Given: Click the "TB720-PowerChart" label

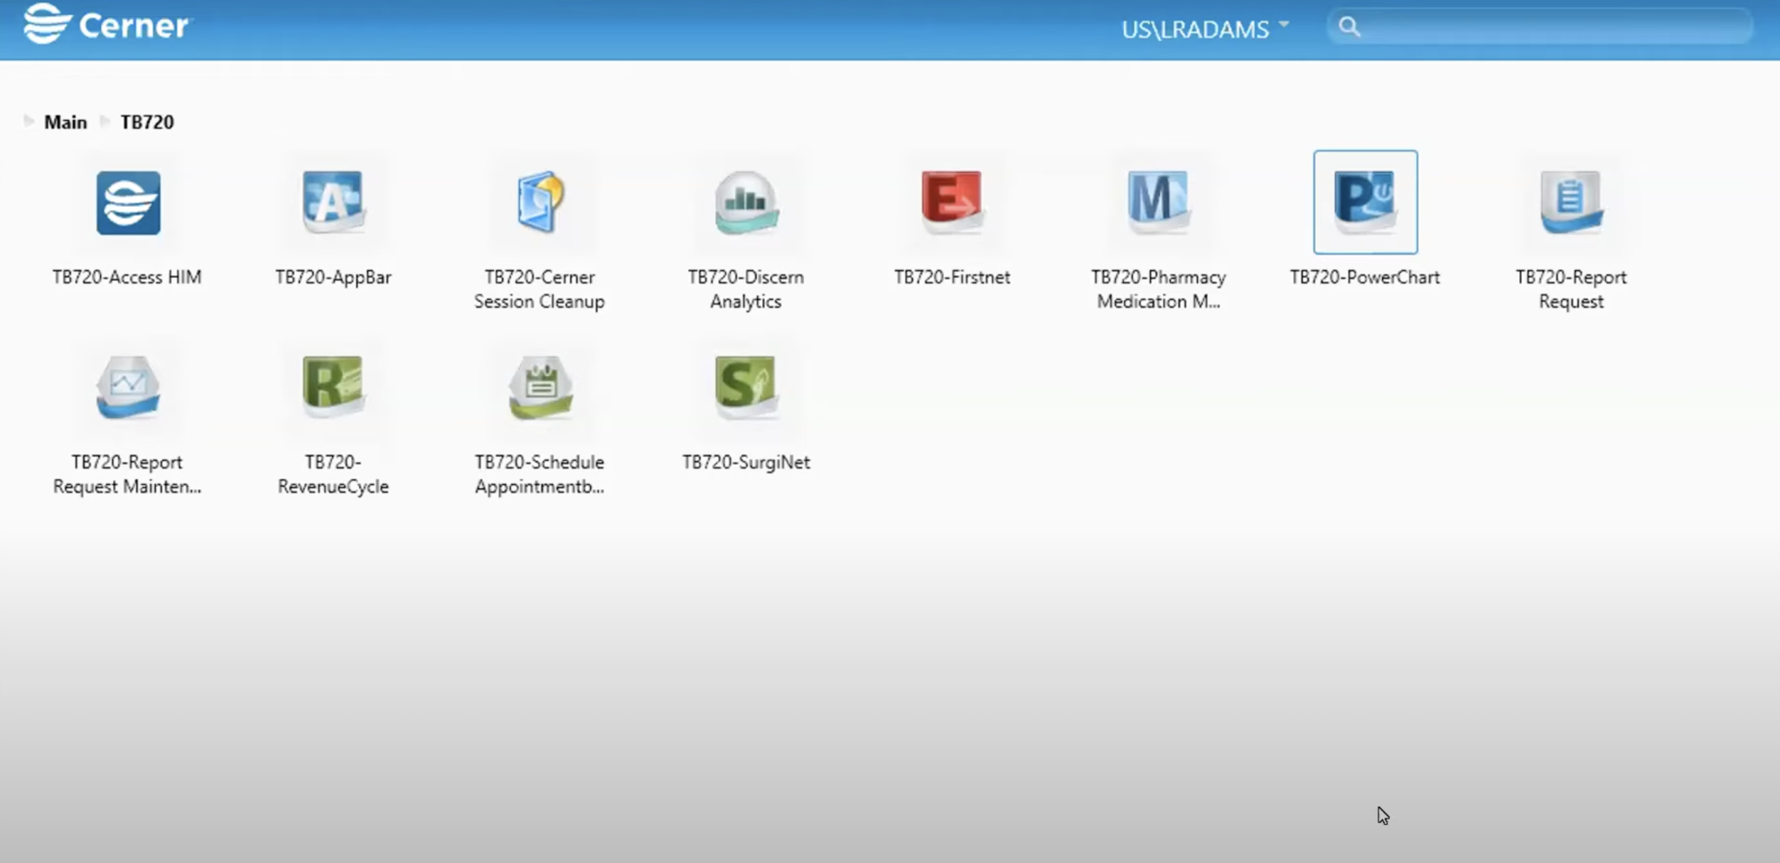Looking at the screenshot, I should [x=1365, y=277].
